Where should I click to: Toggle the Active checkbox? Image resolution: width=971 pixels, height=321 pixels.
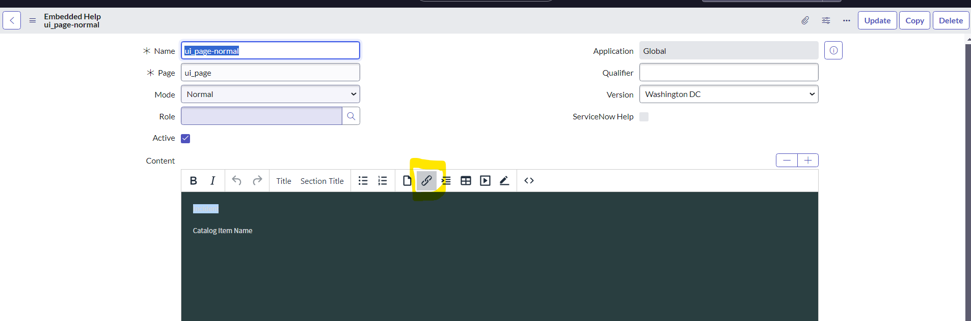pyautogui.click(x=185, y=139)
